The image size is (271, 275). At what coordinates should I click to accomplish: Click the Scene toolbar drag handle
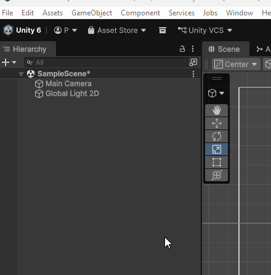[206, 64]
